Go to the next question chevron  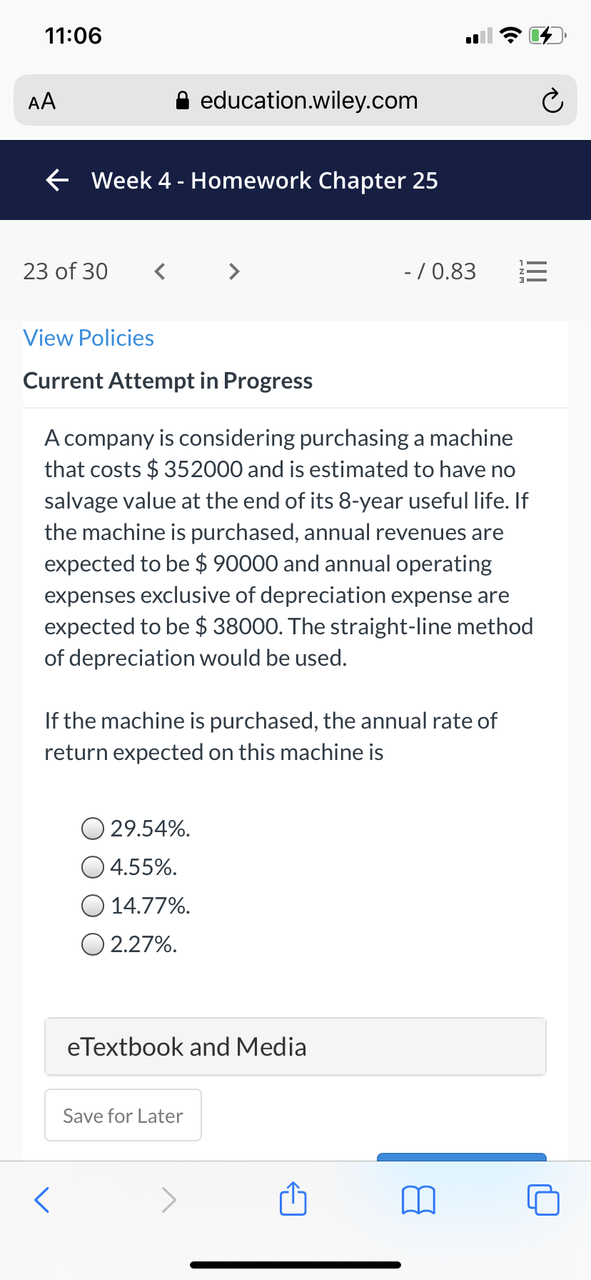pos(233,271)
